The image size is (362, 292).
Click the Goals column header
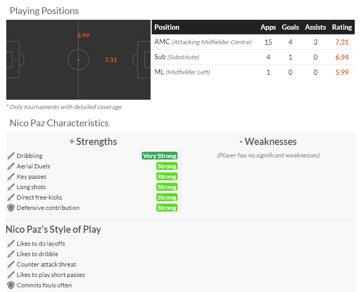point(290,27)
